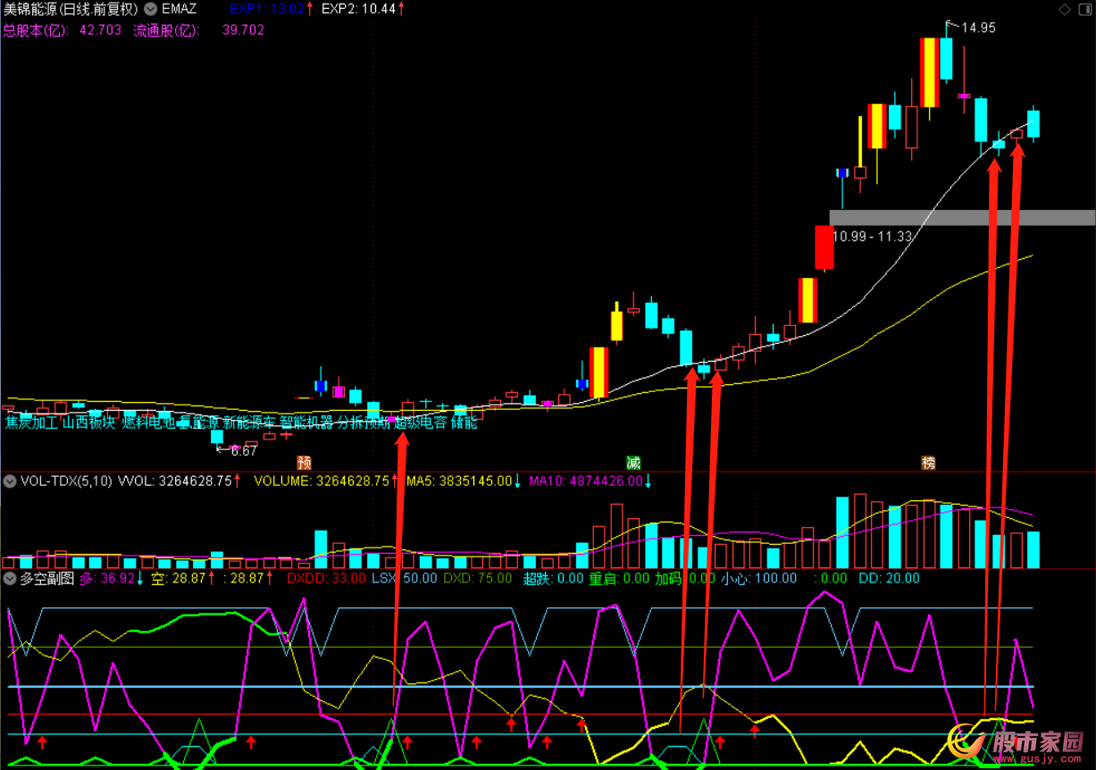This screenshot has height=770, width=1096.
Task: Toggle the side panel icon at top right
Action: (x=1083, y=10)
